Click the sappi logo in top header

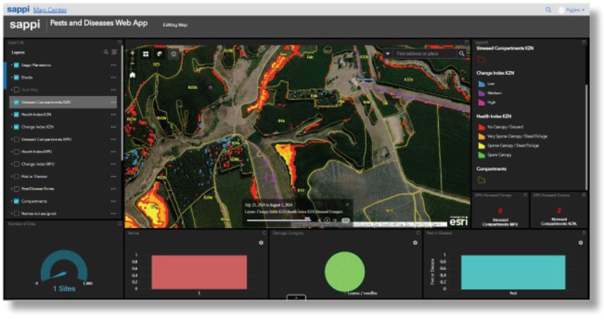click(18, 10)
